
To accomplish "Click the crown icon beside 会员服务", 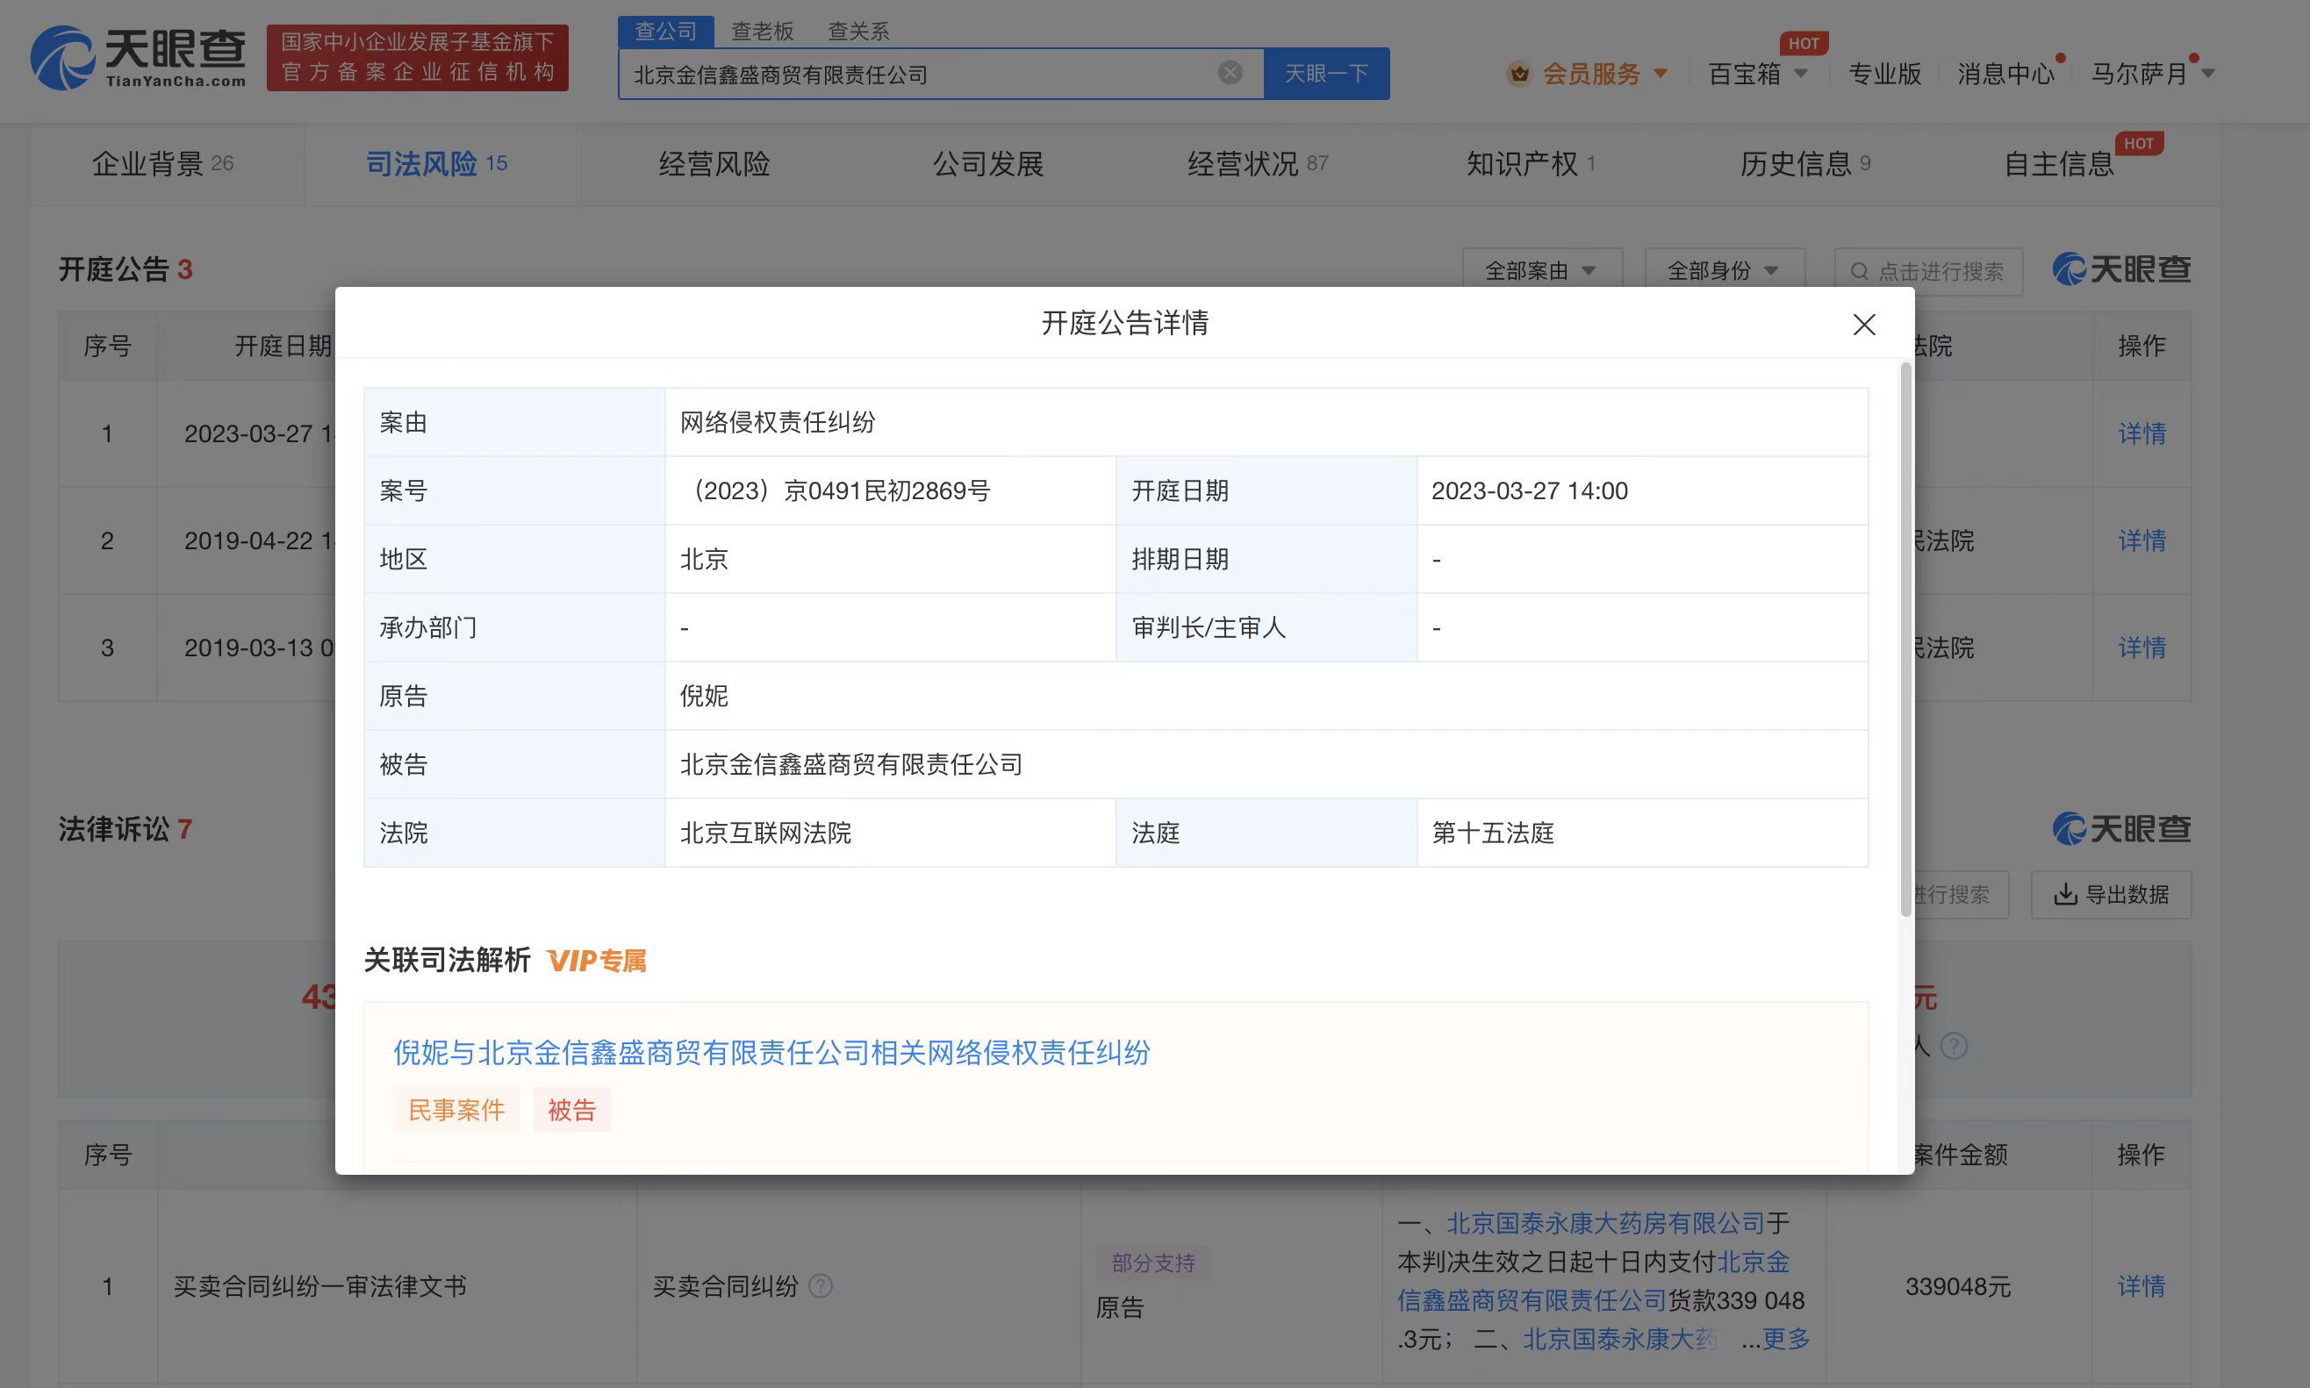I will [x=1518, y=73].
